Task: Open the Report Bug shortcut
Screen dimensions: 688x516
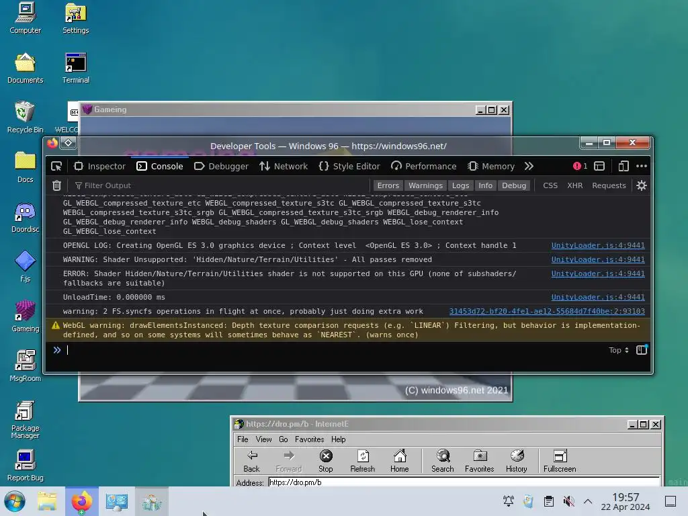Action: (25, 466)
